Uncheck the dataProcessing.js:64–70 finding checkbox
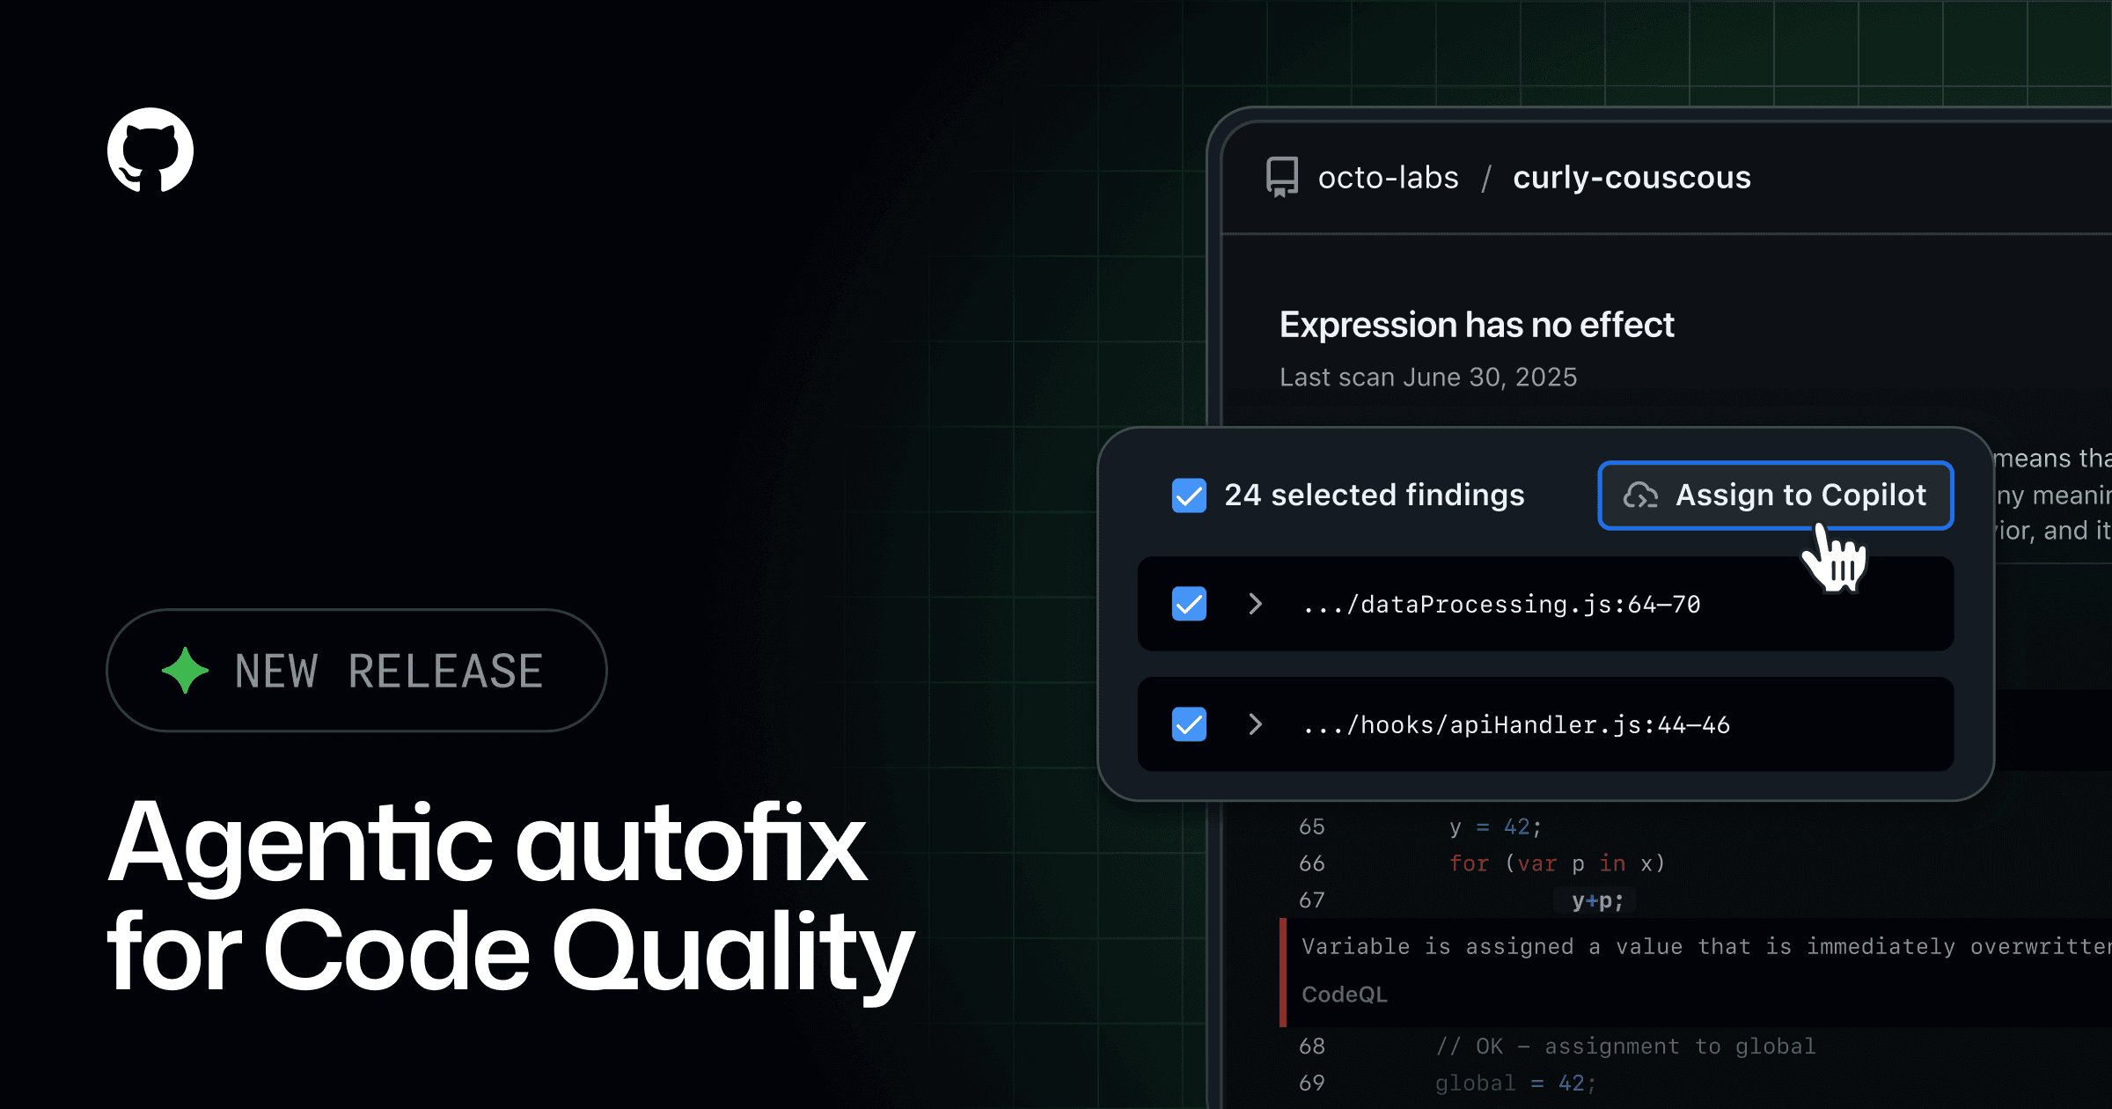2112x1109 pixels. coord(1189,604)
